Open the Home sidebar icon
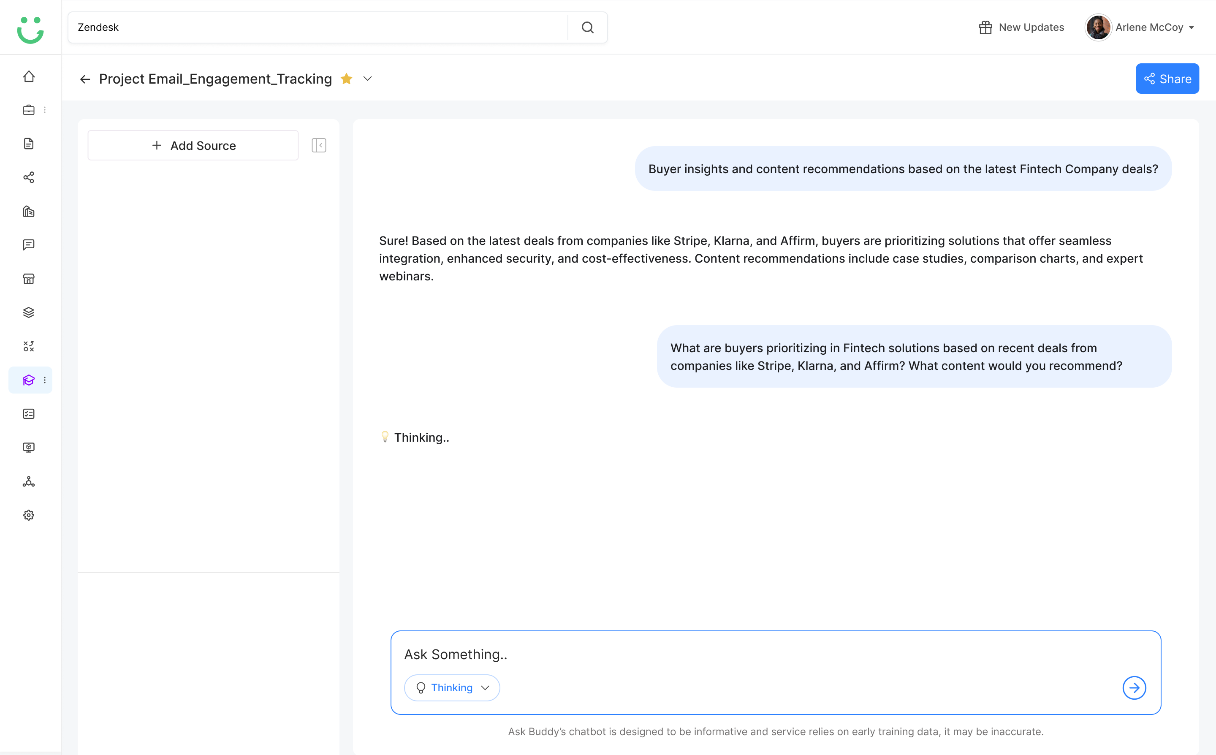 [x=29, y=76]
